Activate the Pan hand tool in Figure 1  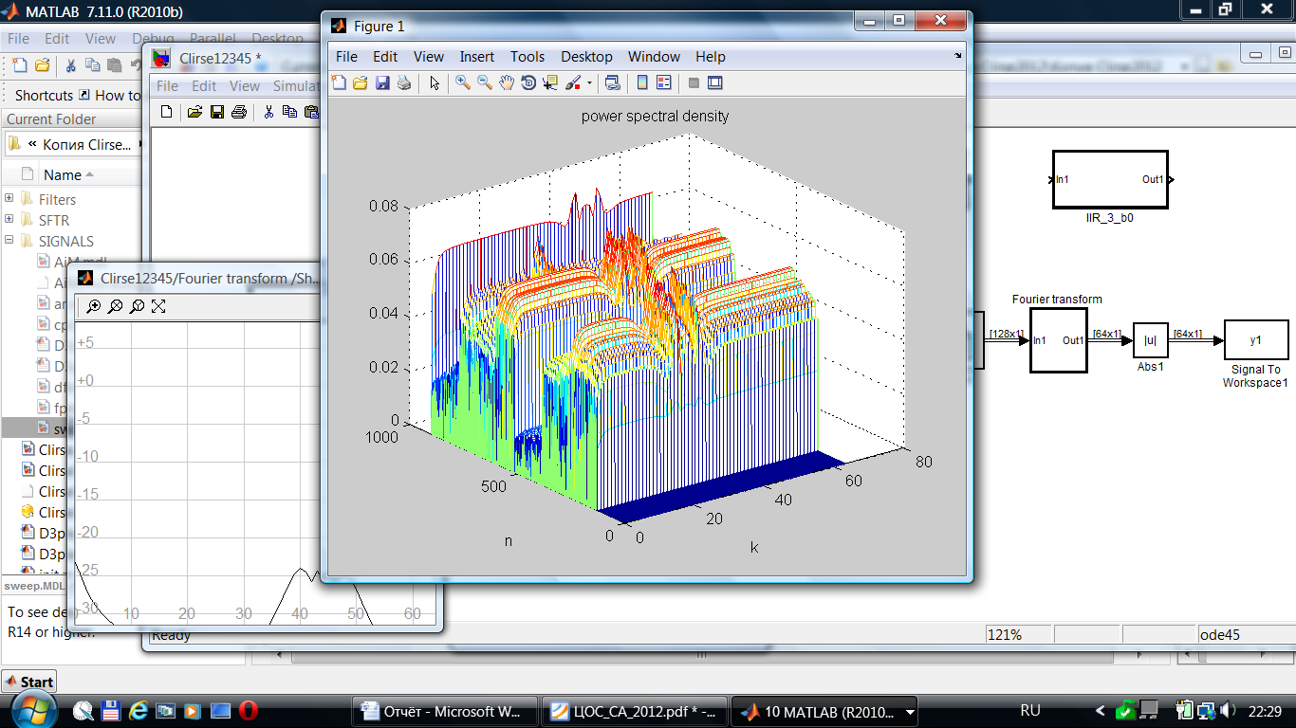click(x=507, y=83)
